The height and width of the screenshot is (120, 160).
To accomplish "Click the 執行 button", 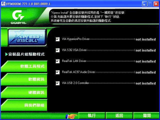I will click(x=92, y=115).
